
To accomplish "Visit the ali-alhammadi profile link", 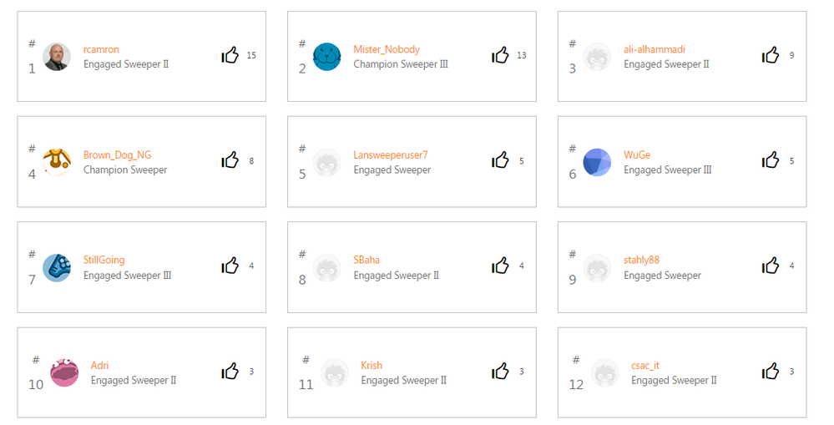I will pos(654,49).
